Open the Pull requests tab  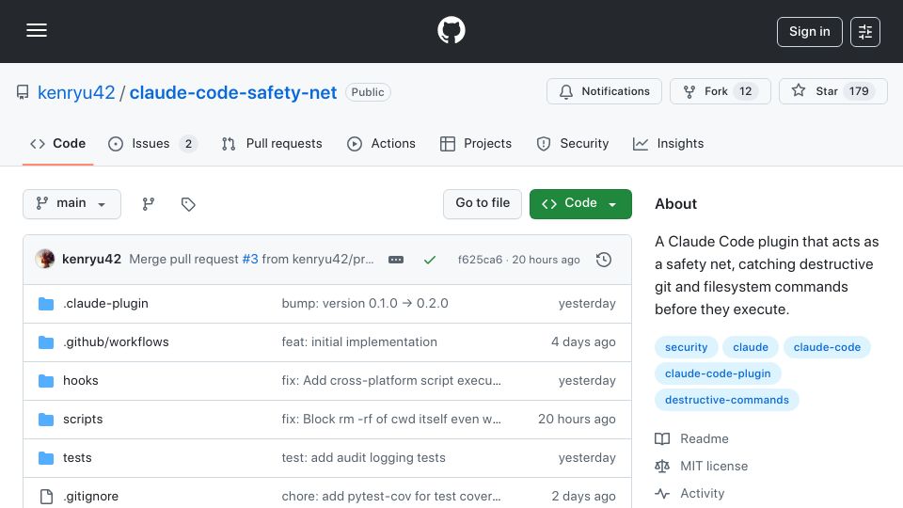coord(272,143)
